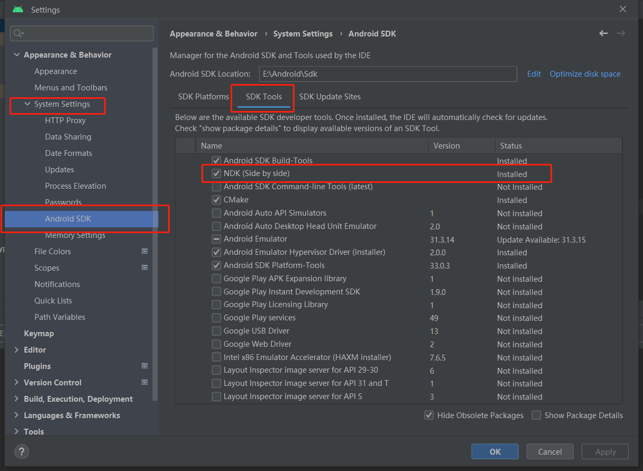Screen dimensions: 643x471
Task: Open the Keymap settings
Action: pyautogui.click(x=39, y=334)
